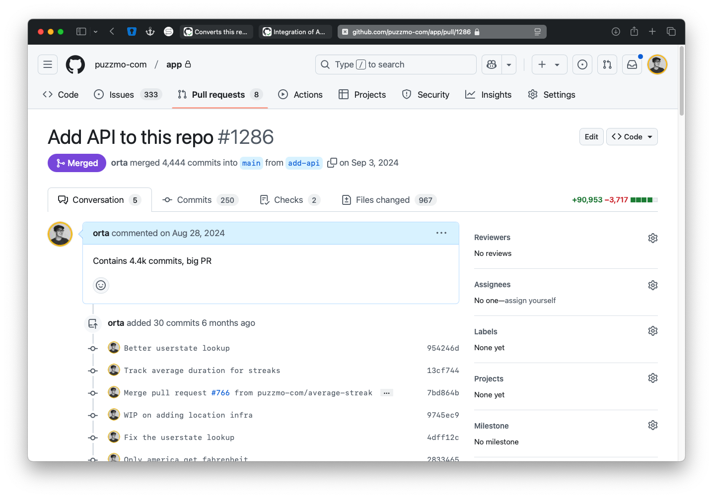Image resolution: width=713 pixels, height=498 pixels.
Task: Open the GitHub home via the Octocat logo
Action: (x=75, y=64)
